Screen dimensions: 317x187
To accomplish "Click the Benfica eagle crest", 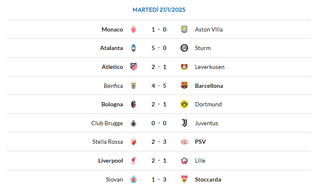I will coord(134,85).
